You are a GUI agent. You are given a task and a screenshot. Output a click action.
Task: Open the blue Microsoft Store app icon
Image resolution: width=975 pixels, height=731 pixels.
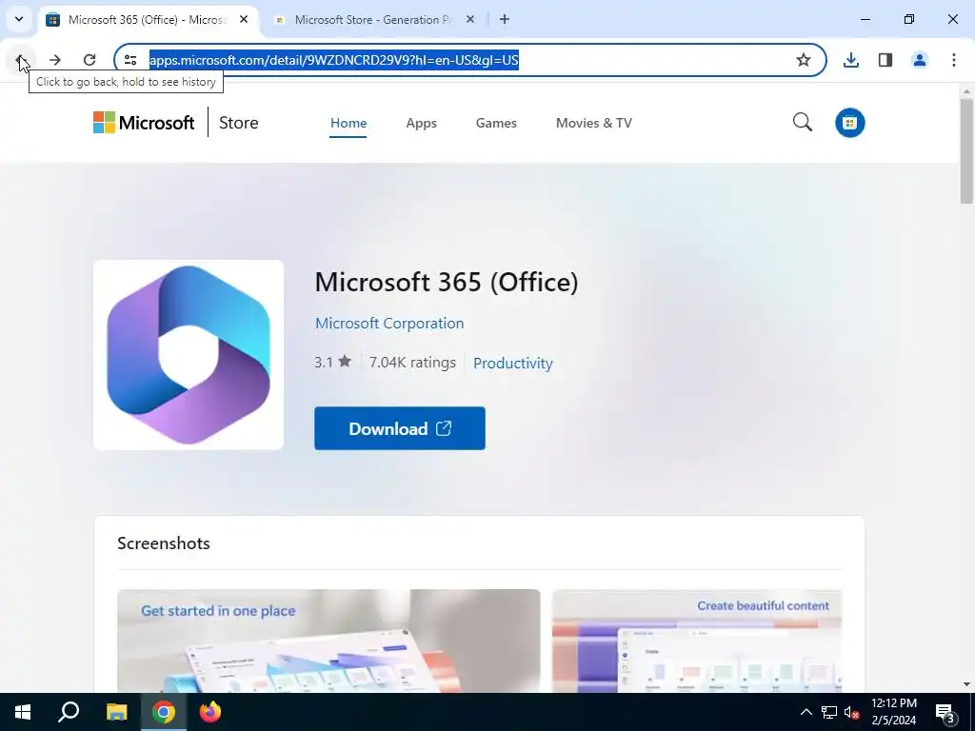coord(849,123)
